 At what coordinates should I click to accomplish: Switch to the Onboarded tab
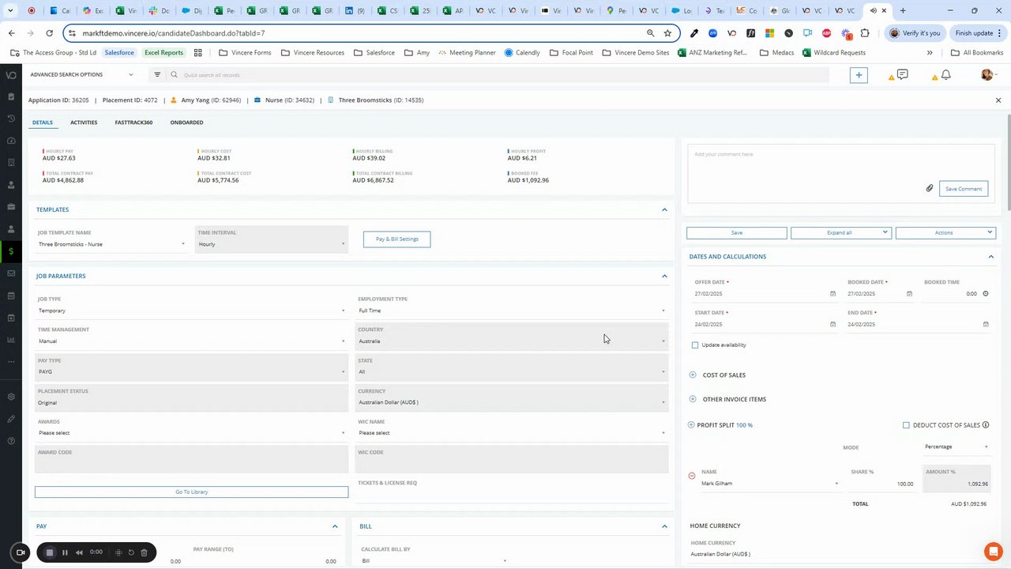click(186, 122)
